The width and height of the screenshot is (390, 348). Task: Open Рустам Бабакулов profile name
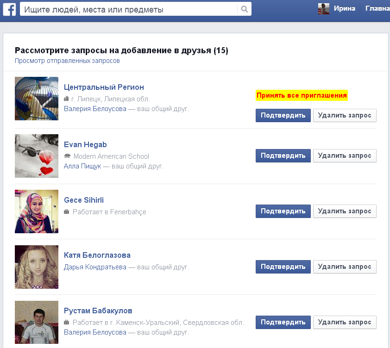pyautogui.click(x=98, y=311)
